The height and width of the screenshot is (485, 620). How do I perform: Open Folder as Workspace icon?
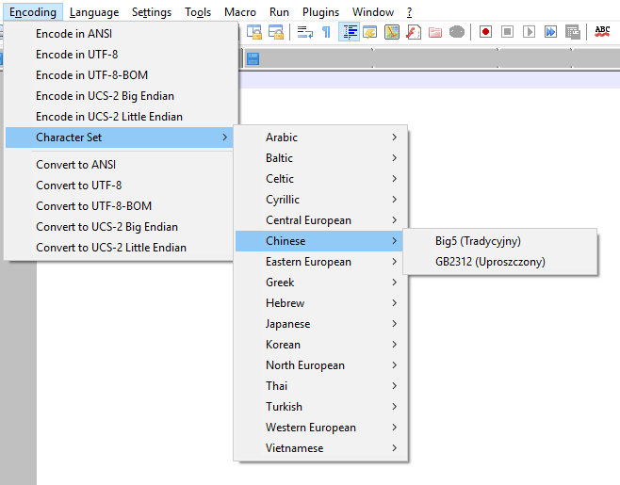[435, 32]
